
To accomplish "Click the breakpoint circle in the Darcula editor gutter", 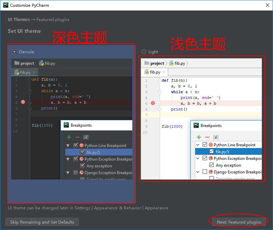I will (x=23, y=101).
